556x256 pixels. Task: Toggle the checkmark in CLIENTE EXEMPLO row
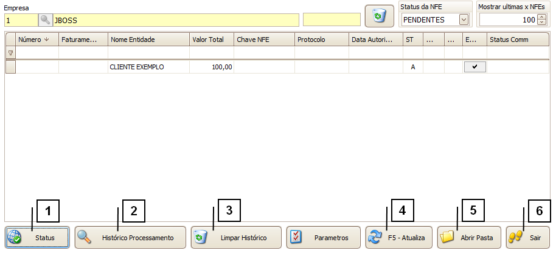[474, 67]
